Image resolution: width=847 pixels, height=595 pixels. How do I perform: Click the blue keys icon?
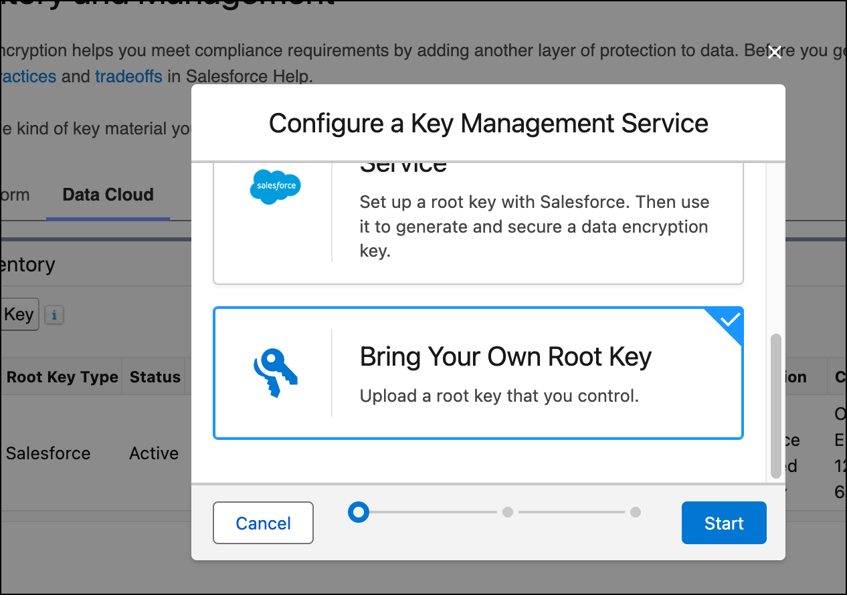point(275,373)
